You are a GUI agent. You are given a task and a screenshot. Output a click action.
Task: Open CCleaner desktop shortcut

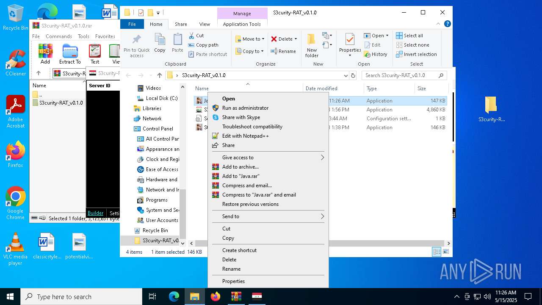click(16, 63)
